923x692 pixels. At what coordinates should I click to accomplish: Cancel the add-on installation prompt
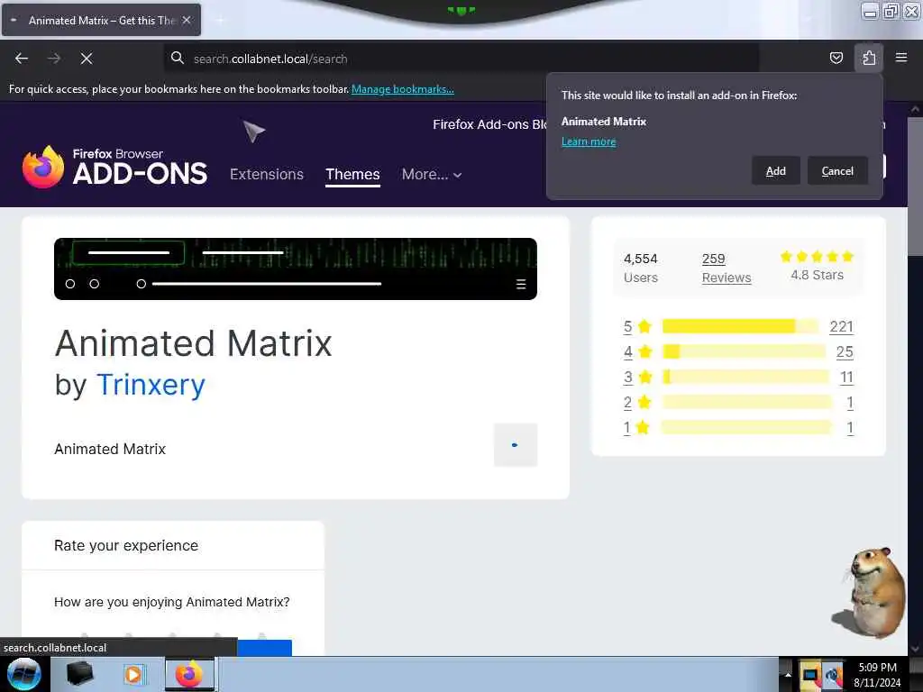click(x=837, y=170)
